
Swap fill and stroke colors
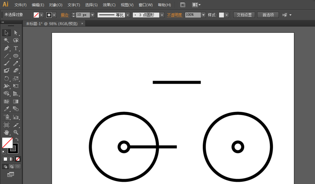coord(17,139)
